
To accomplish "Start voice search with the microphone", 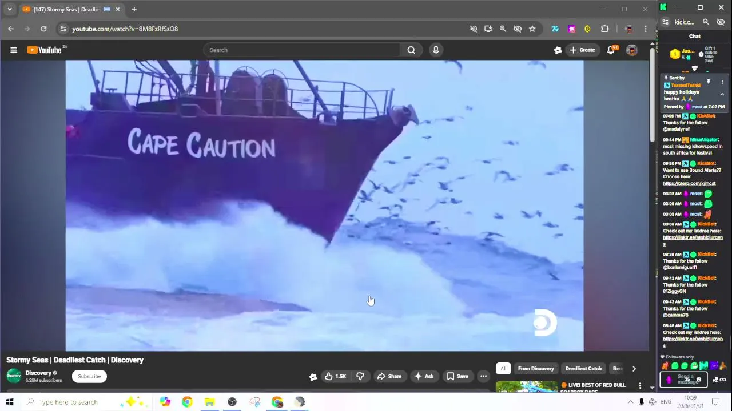I will click(436, 50).
